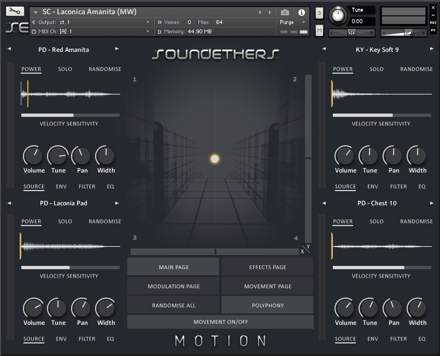Switch Red Amanita to ENV tab
Viewport: 440px width, 356px height.
(61, 186)
